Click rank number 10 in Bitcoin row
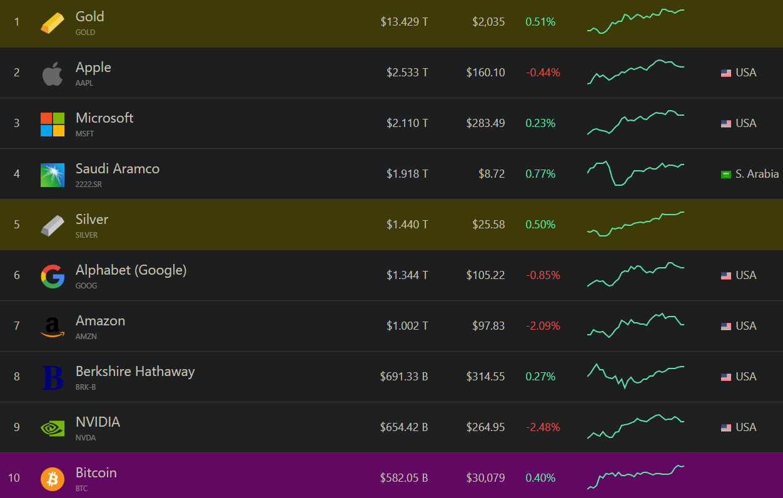 coord(14,478)
